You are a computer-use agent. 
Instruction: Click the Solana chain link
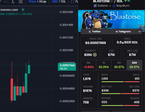[x=100, y=6]
